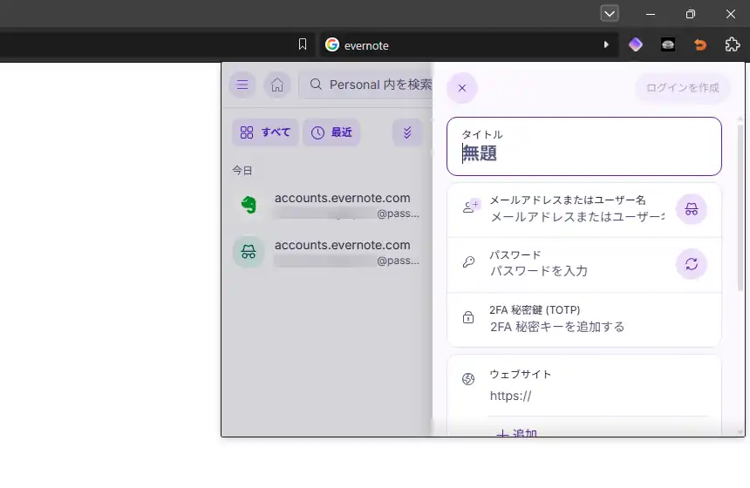This screenshot has width=750, height=488.
Task: Click the bookmark icon in the toolbar
Action: pos(303,44)
